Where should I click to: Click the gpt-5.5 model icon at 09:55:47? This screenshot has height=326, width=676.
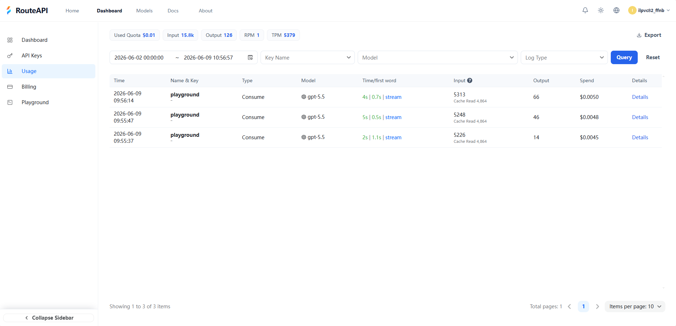tap(304, 117)
